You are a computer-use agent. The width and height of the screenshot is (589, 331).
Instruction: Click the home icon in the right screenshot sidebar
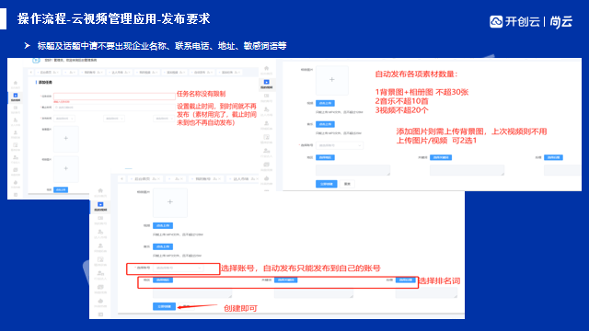pos(266,68)
